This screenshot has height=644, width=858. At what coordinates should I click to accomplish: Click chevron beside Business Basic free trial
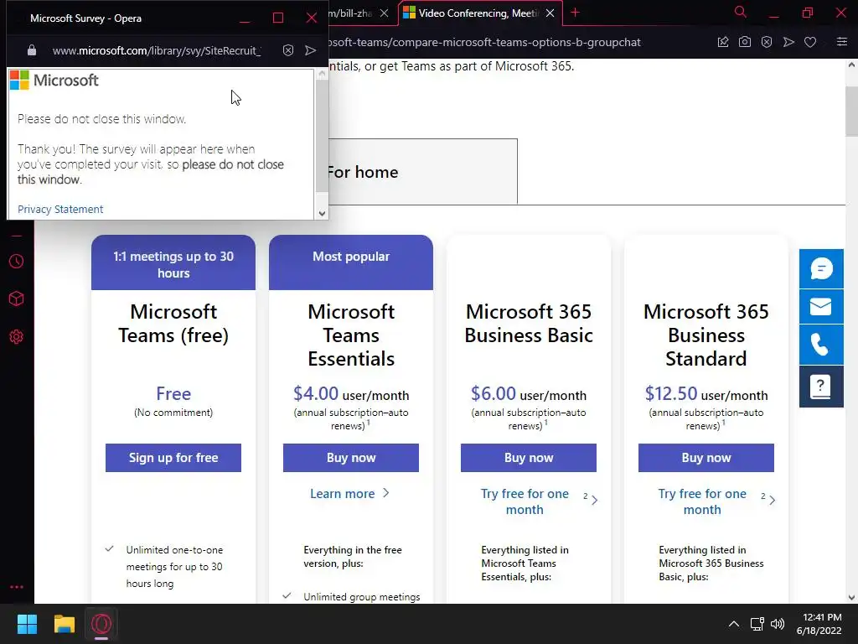(x=595, y=500)
